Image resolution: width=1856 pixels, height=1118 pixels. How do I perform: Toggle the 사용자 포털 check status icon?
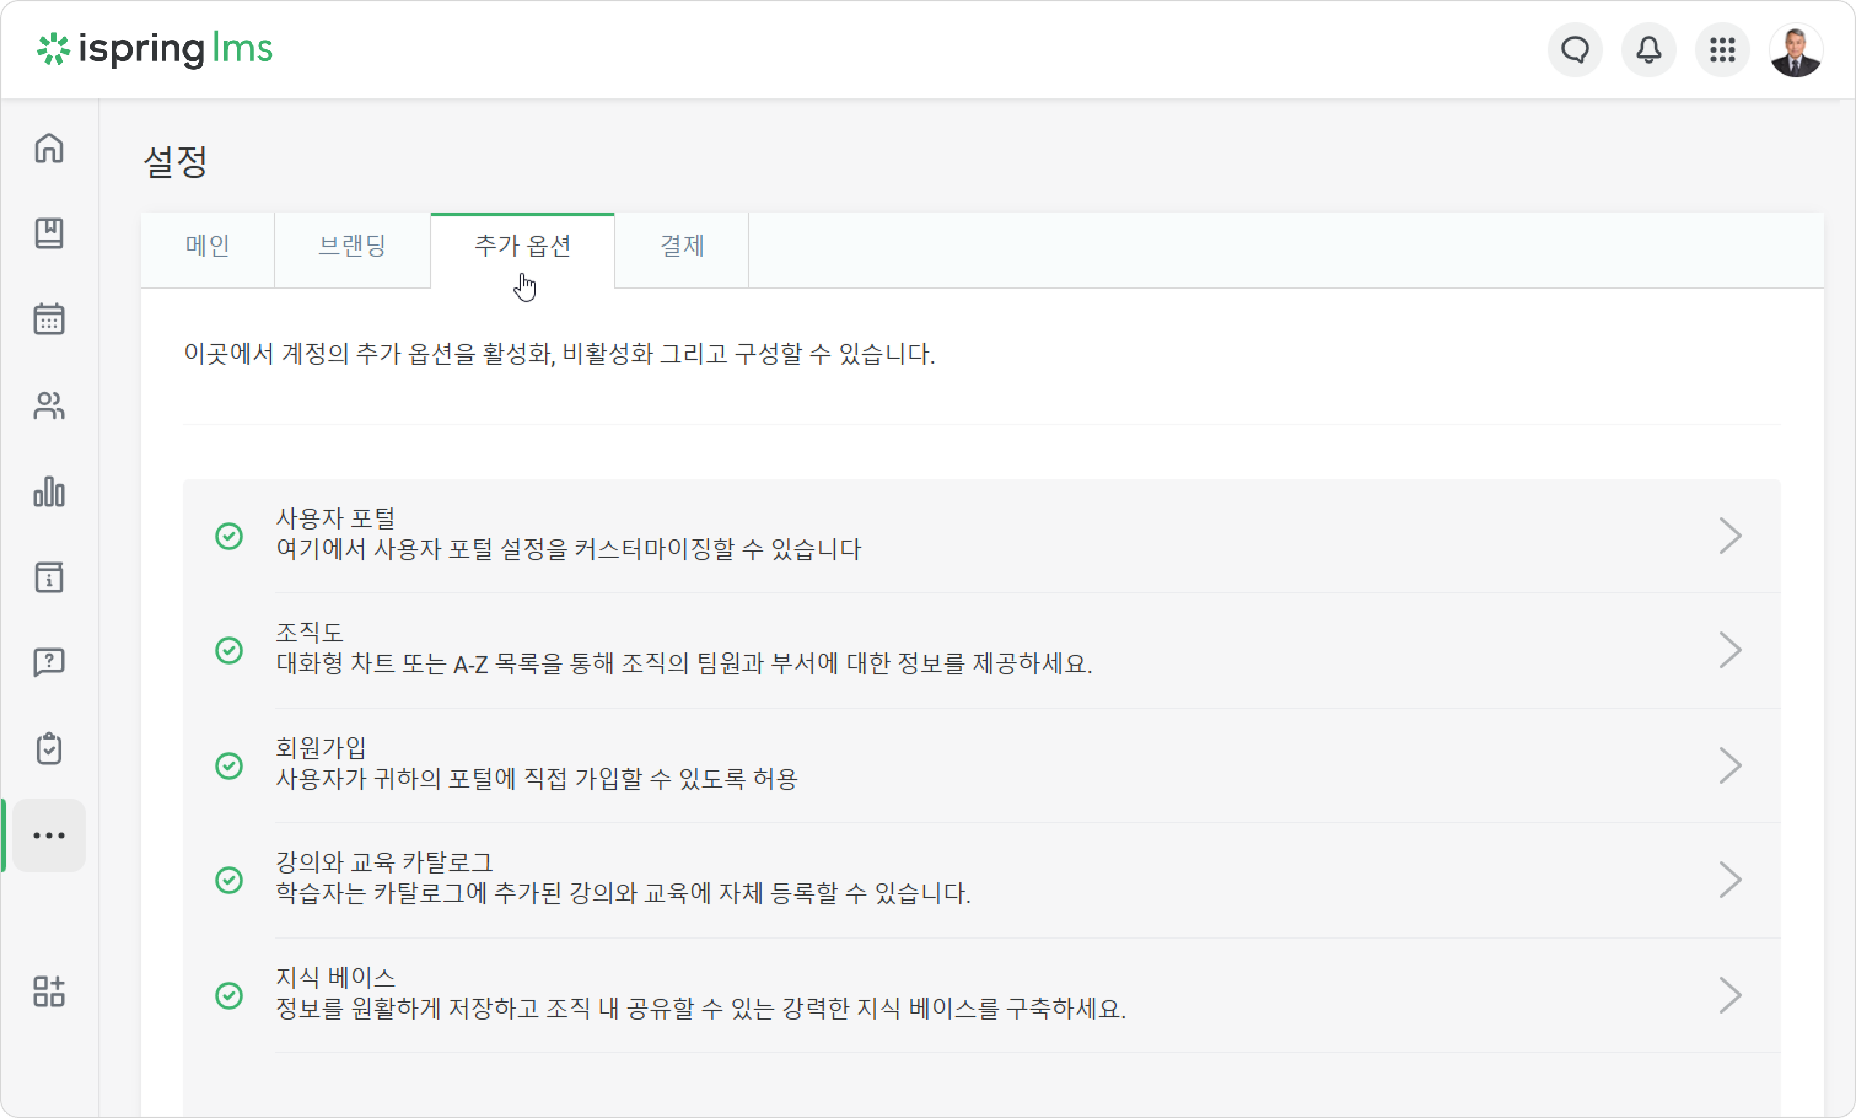click(x=229, y=536)
